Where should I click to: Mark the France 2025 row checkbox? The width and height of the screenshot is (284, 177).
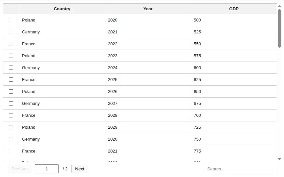11,80
